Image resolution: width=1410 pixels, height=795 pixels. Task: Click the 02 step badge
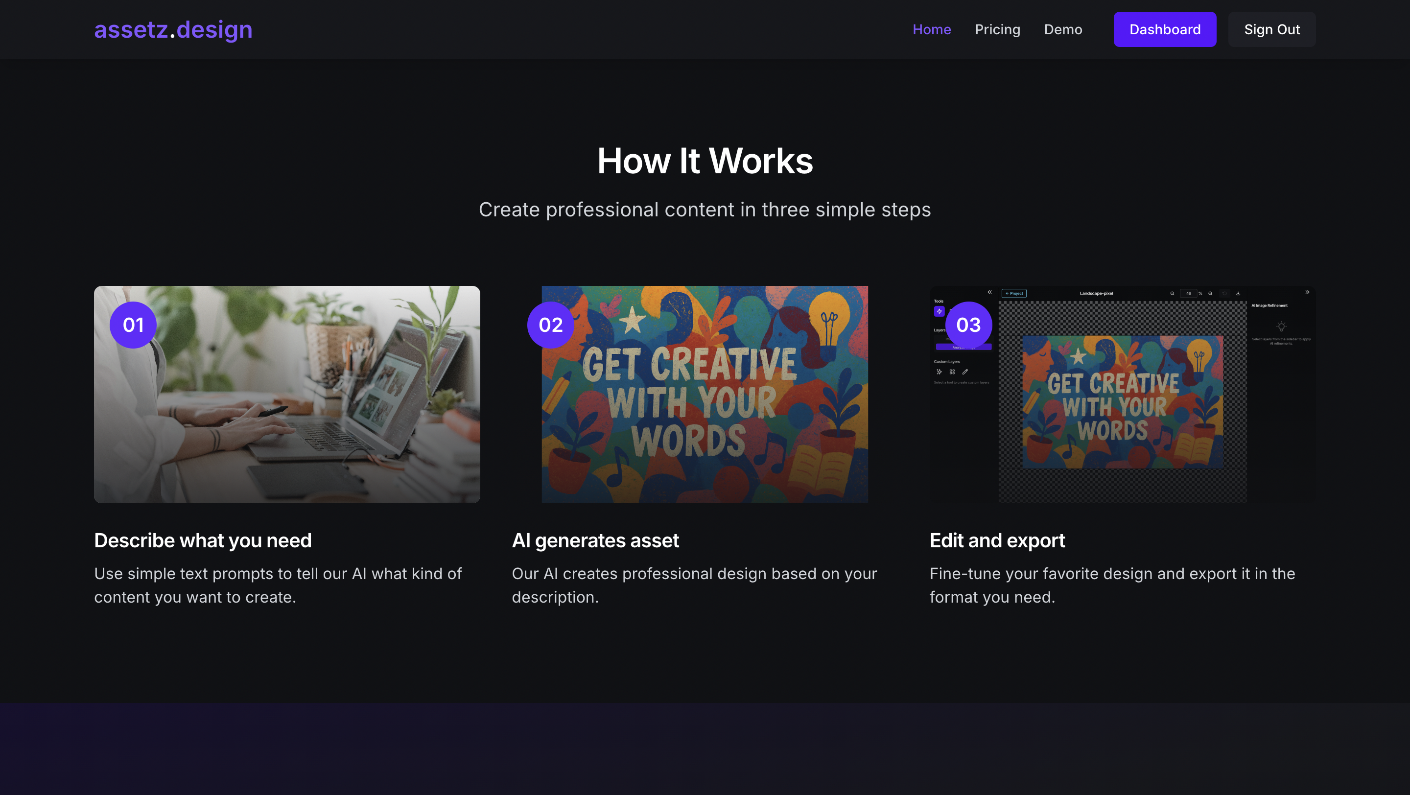(551, 325)
